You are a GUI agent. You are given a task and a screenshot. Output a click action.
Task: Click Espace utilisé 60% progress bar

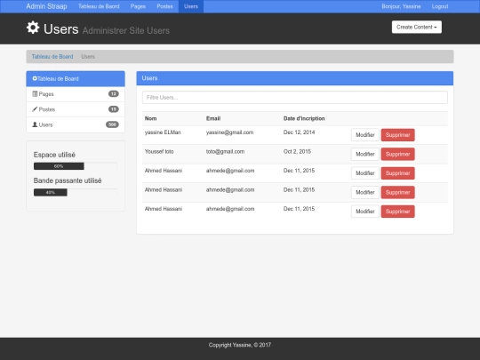59,166
